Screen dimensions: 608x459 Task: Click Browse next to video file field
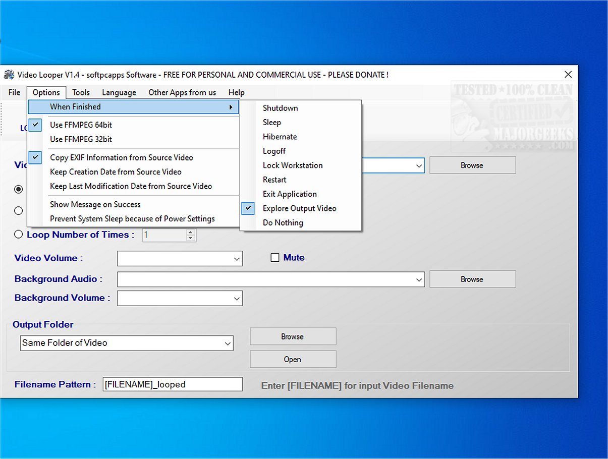point(472,165)
